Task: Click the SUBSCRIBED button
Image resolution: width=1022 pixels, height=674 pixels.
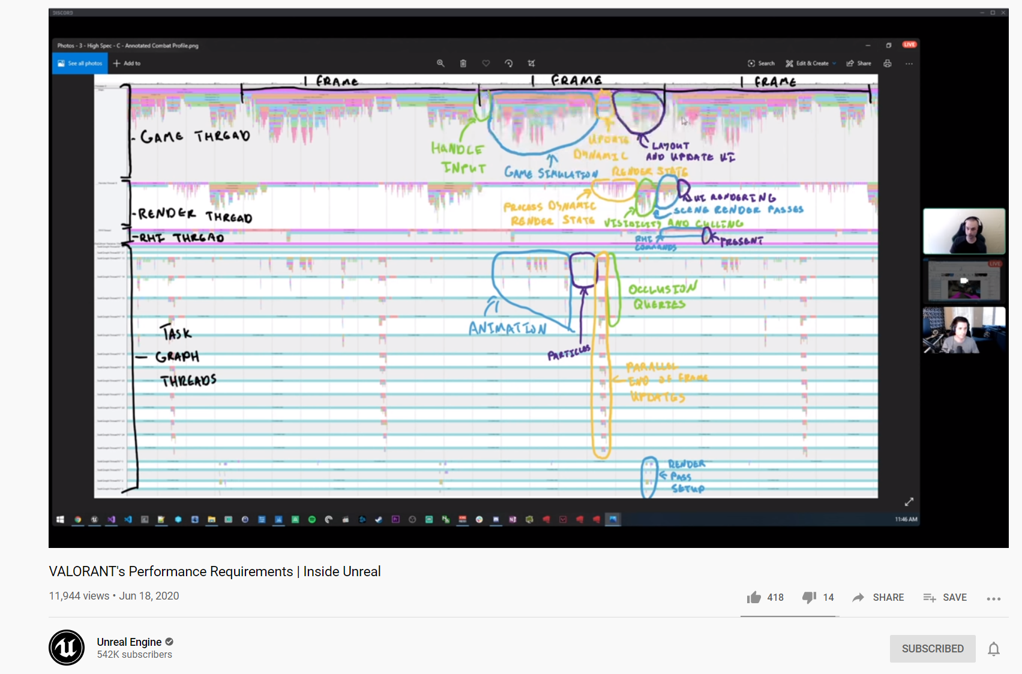Action: pyautogui.click(x=933, y=649)
